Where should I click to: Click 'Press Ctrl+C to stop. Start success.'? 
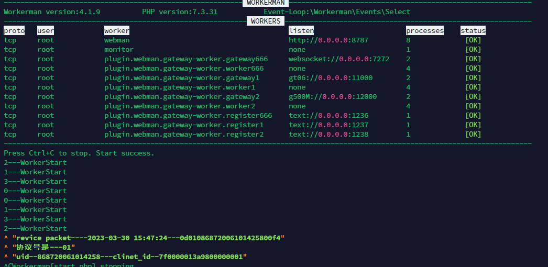tap(79, 153)
